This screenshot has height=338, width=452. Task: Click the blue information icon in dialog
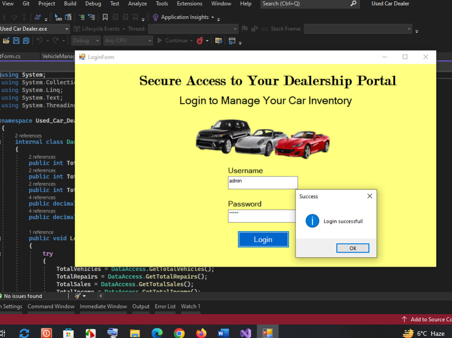click(312, 221)
